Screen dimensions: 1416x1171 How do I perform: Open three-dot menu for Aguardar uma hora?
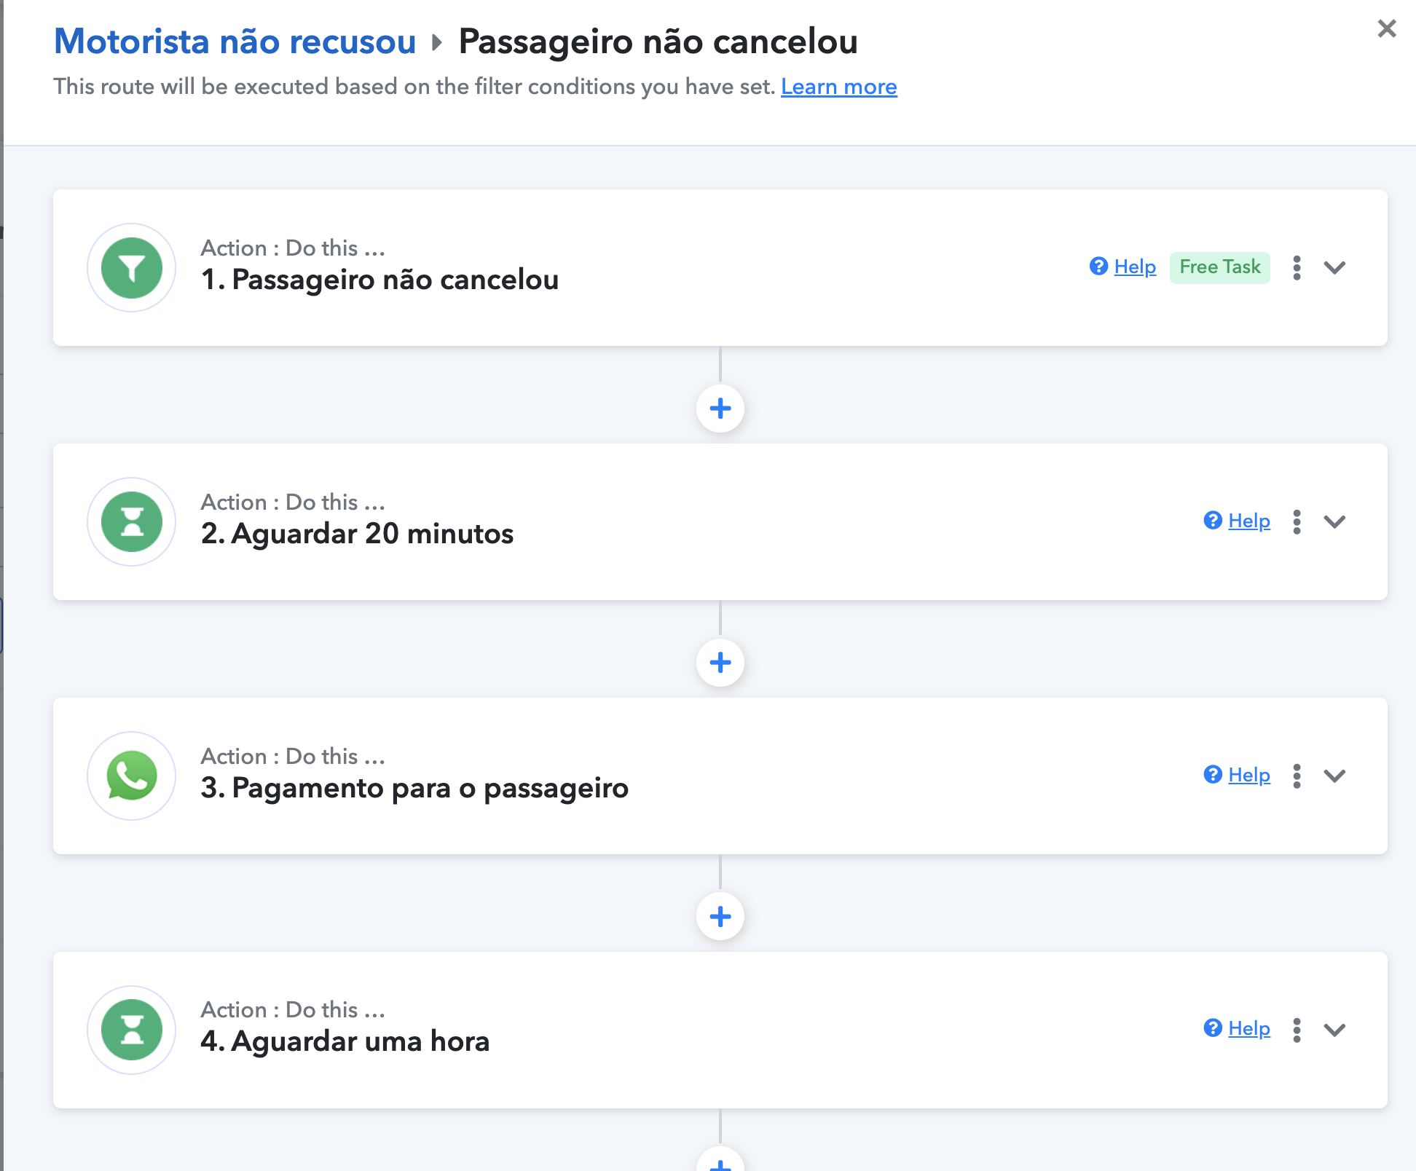[1297, 1030]
